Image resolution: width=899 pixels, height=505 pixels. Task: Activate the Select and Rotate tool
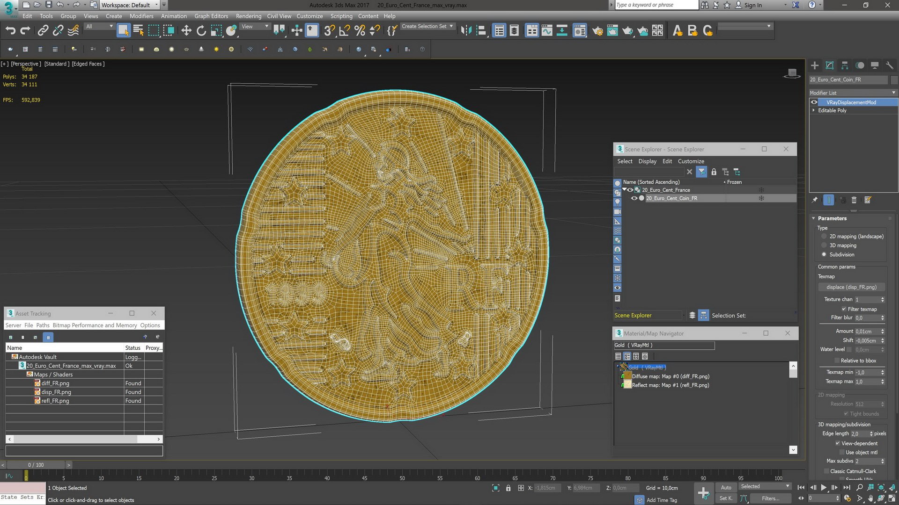coord(201,31)
